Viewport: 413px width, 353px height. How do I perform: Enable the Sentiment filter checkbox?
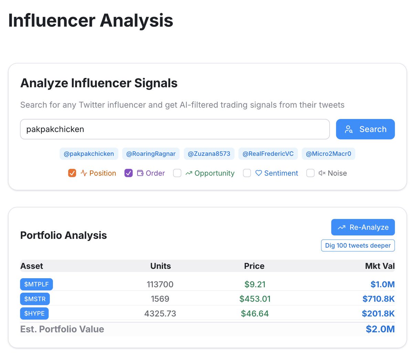click(x=247, y=173)
